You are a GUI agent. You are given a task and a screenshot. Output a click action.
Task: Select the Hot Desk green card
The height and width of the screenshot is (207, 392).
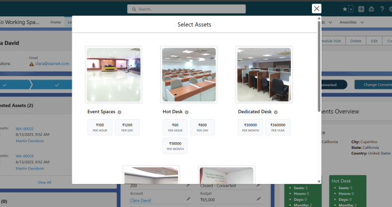tap(348, 191)
